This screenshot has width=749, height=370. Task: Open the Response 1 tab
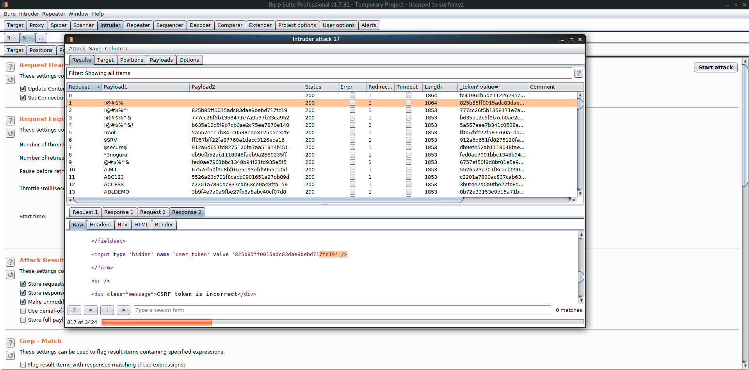coord(119,212)
